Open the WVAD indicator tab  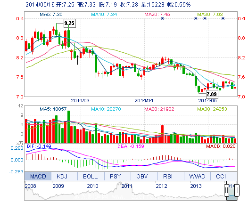tap(198, 176)
